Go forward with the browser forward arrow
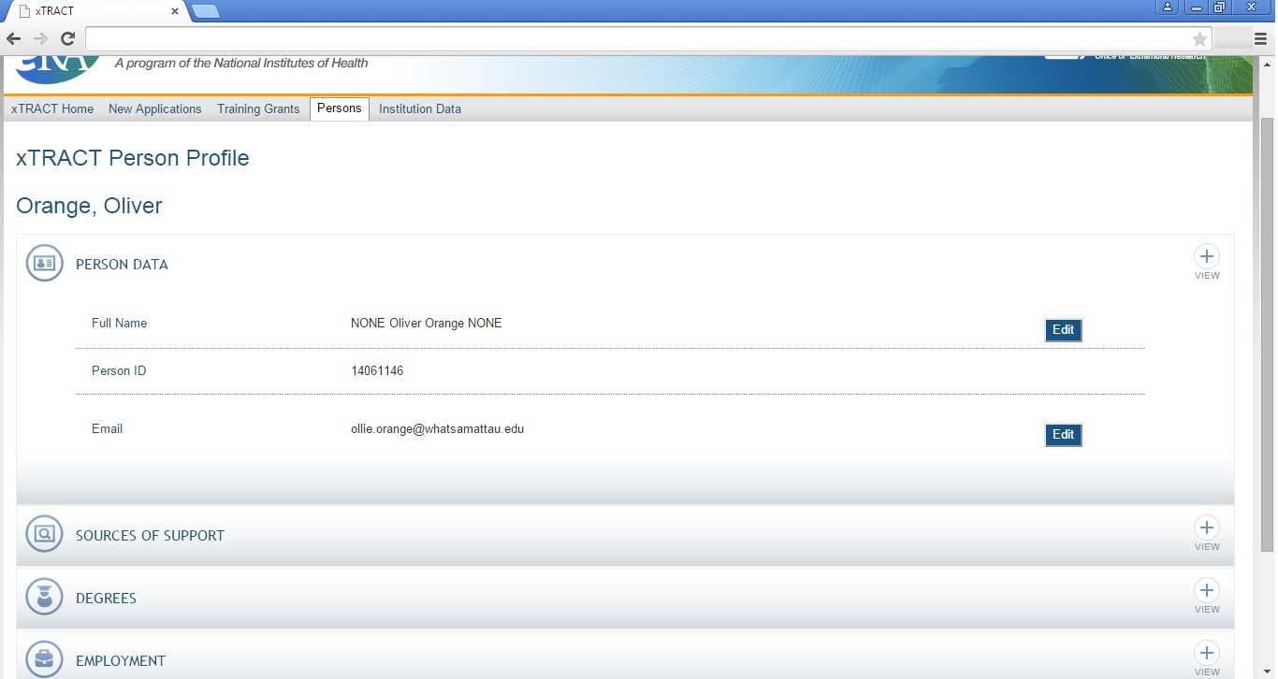 (x=40, y=38)
